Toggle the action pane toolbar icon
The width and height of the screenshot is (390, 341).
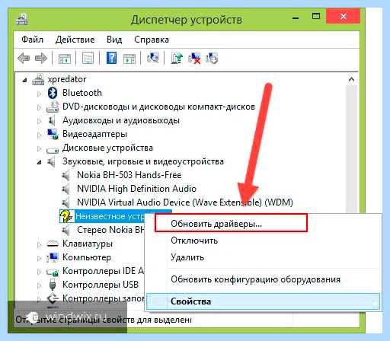pyautogui.click(x=129, y=59)
